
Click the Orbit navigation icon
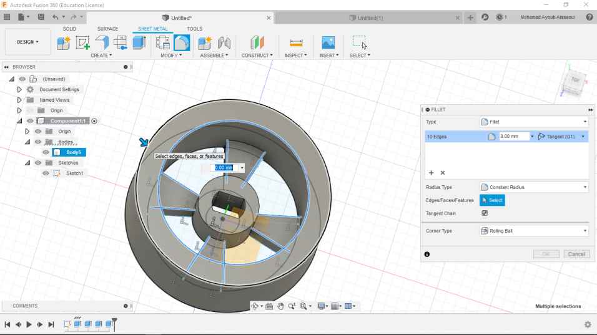(x=255, y=306)
